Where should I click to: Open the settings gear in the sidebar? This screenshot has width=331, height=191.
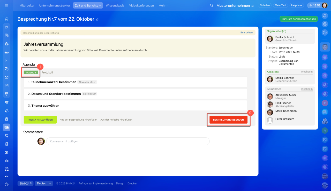pos(6,184)
